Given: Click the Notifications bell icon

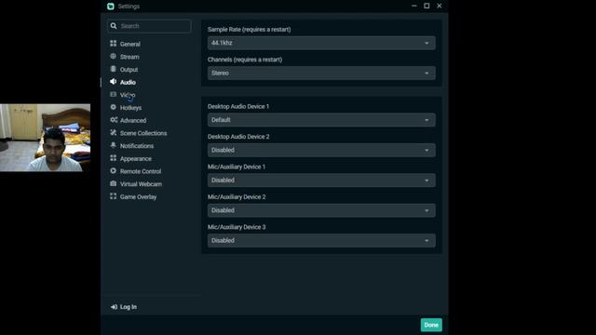Looking at the screenshot, I should [x=114, y=145].
